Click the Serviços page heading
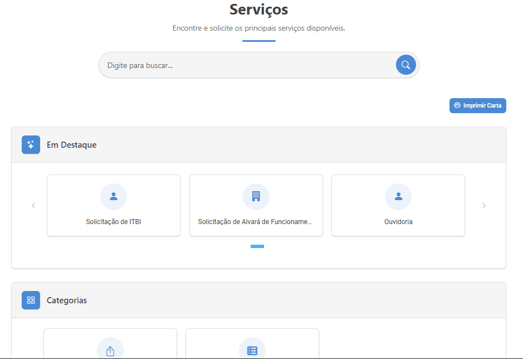This screenshot has width=523, height=359. click(x=259, y=9)
